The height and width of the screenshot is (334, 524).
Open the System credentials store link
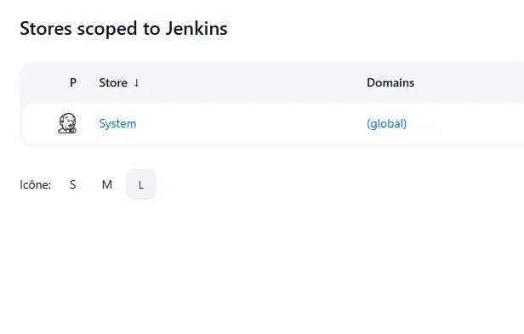coord(117,123)
